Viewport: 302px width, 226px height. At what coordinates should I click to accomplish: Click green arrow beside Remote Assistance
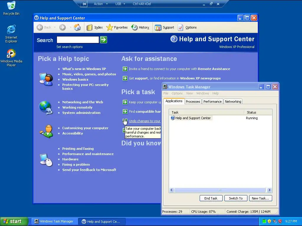125,69
